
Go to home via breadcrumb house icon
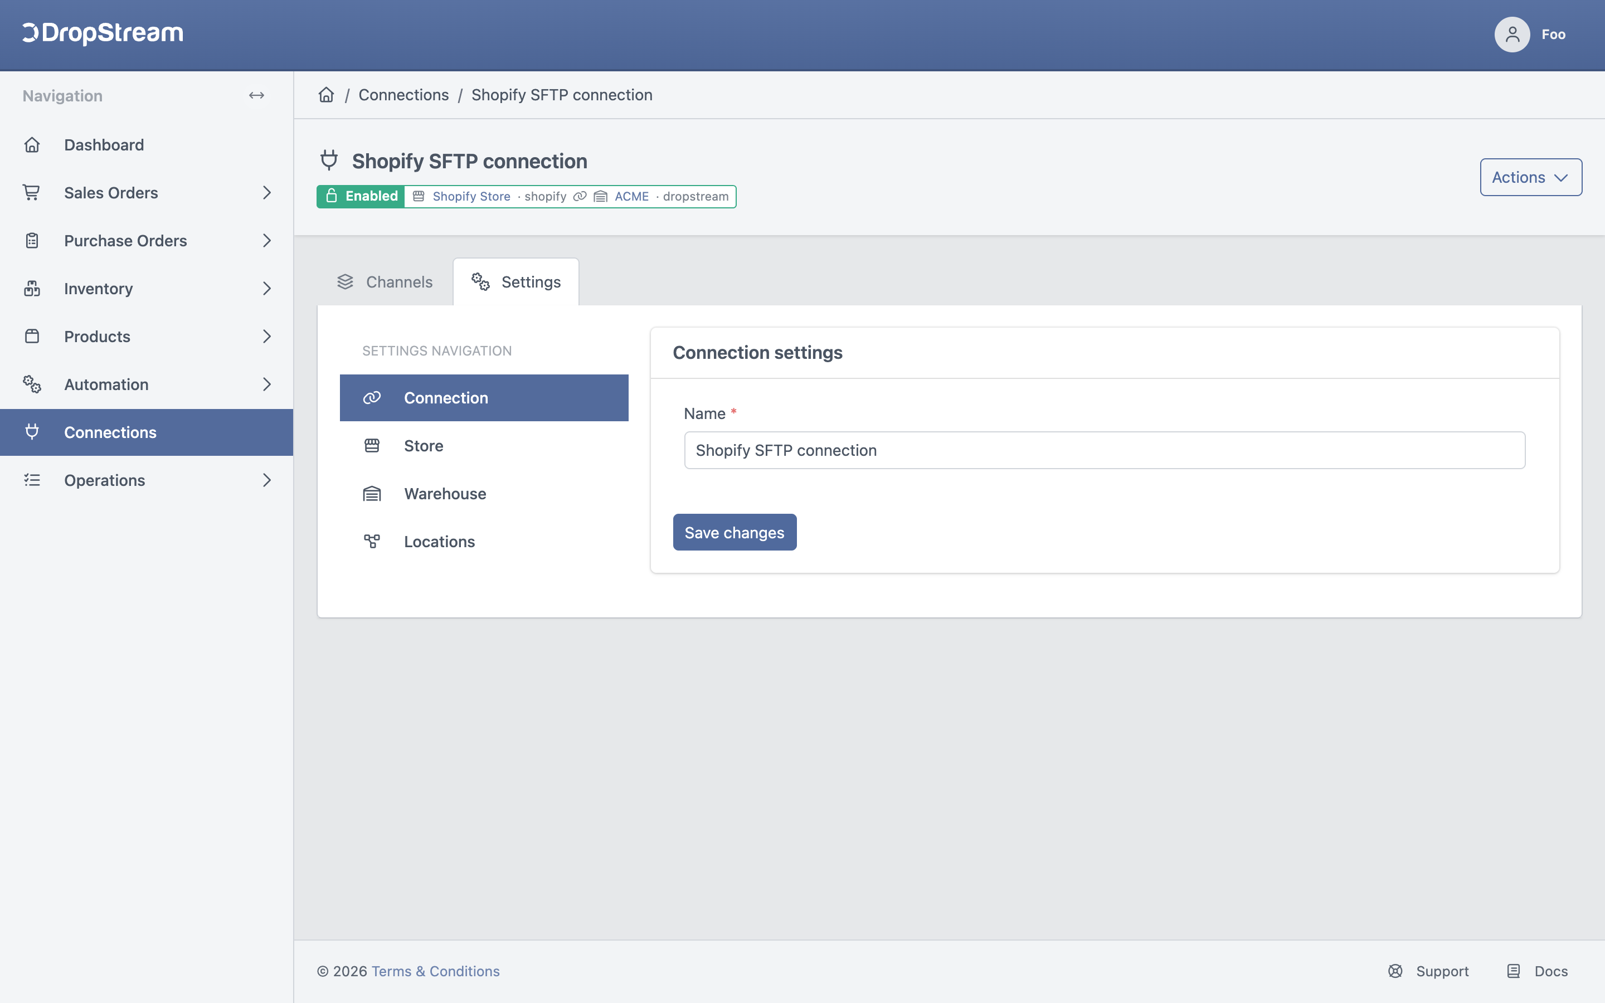pos(327,95)
